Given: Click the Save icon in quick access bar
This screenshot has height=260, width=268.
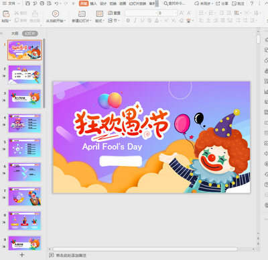Looking at the screenshot, I should click(27, 3).
